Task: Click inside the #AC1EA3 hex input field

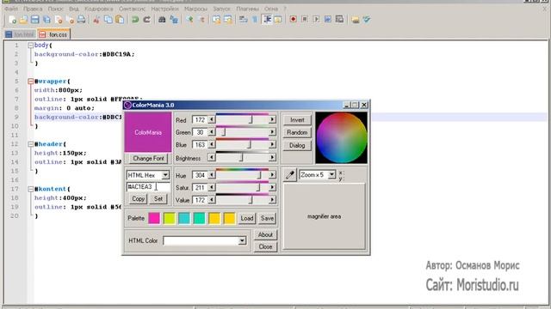Action: (x=148, y=187)
